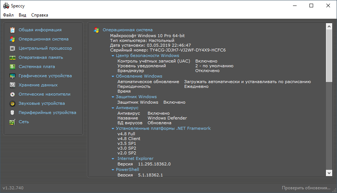This screenshot has height=193, width=337.
Task: Collapse the Защитник Windows group
Action: [113, 97]
